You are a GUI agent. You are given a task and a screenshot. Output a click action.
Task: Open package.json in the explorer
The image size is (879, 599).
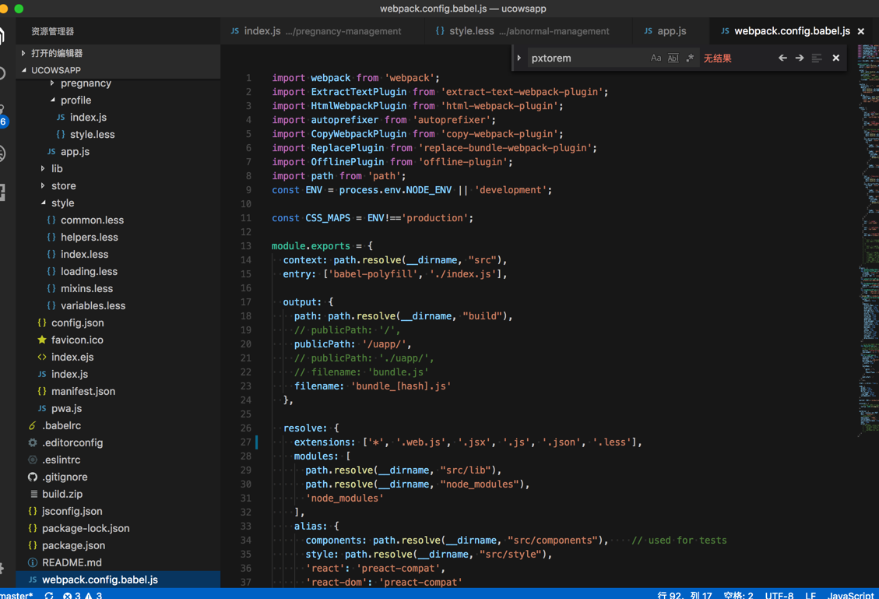(x=73, y=545)
